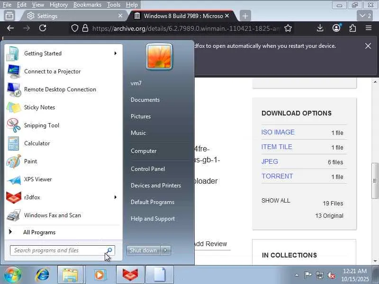Open Remote Desktop Connection
This screenshot has height=284, width=379.
pyautogui.click(x=63, y=89)
